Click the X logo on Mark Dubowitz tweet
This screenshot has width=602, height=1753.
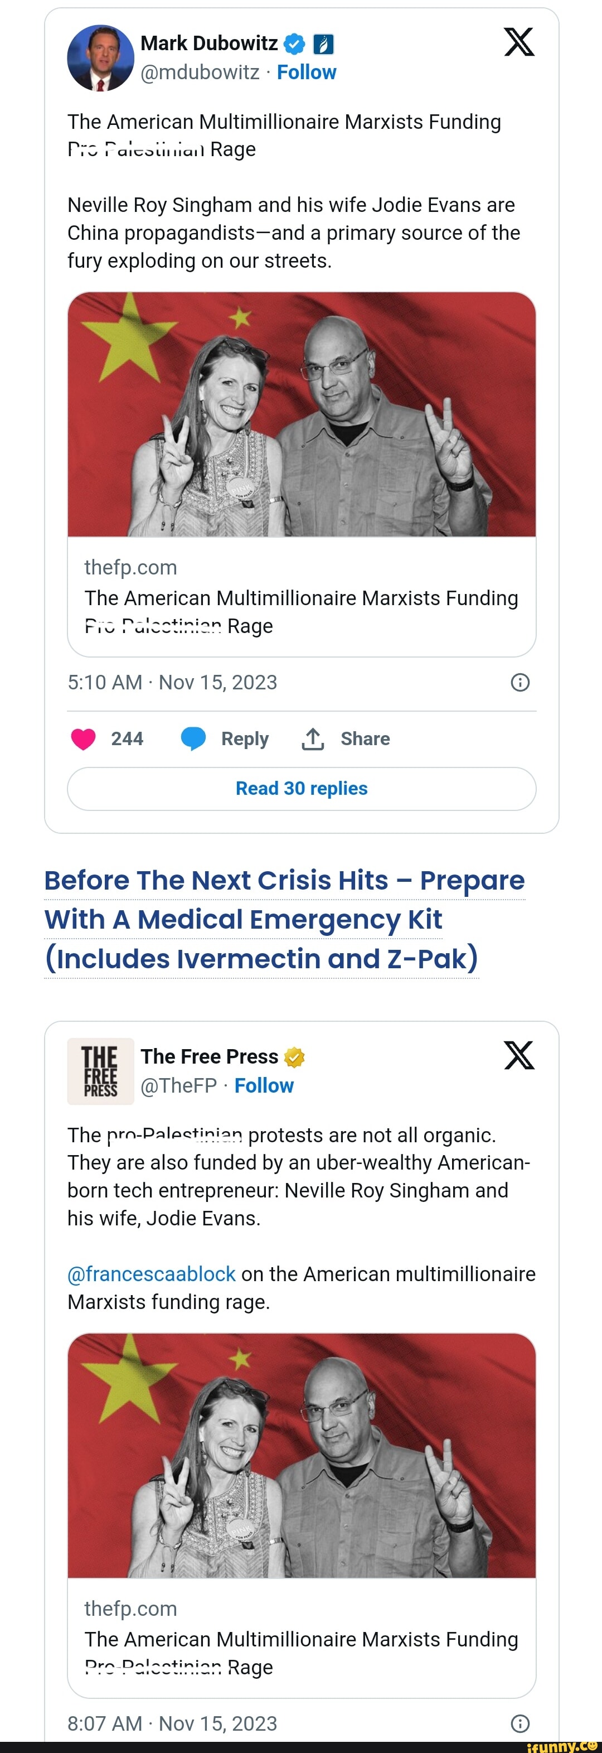519,42
